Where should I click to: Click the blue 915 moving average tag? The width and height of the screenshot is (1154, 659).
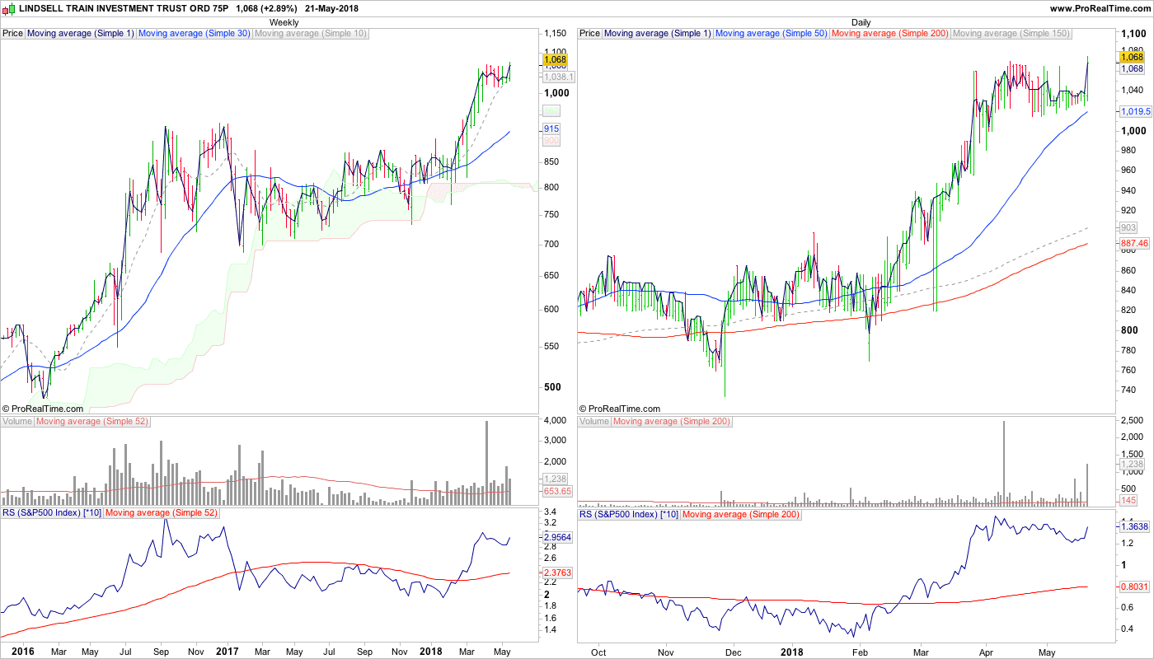pos(552,129)
